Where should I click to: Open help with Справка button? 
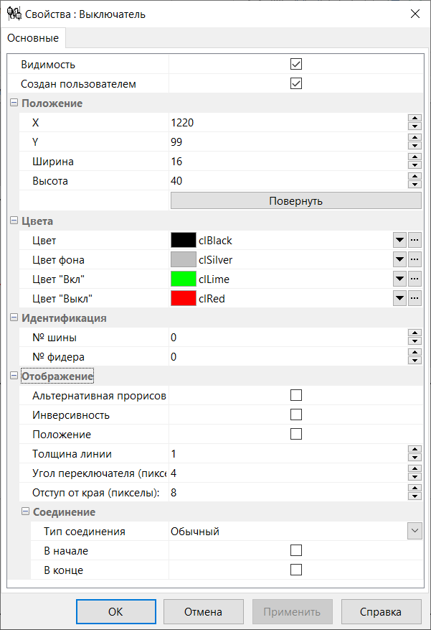[381, 611]
